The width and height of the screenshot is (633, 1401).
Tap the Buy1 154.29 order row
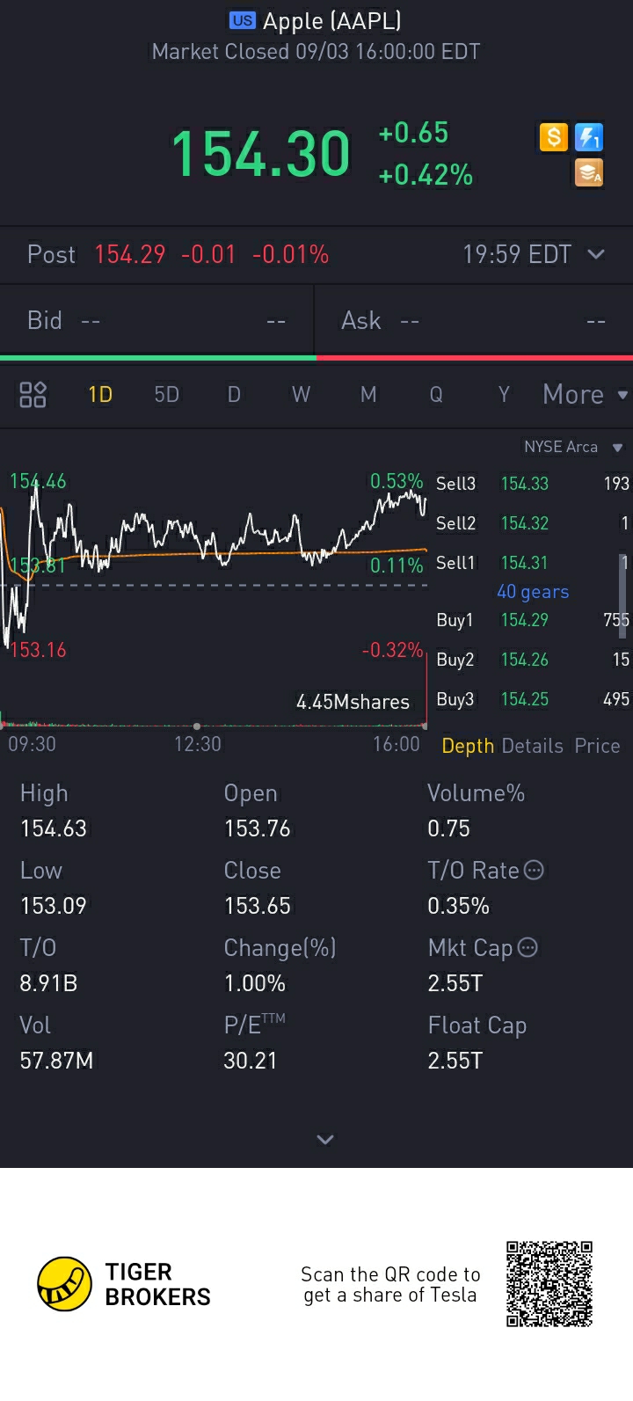(533, 620)
